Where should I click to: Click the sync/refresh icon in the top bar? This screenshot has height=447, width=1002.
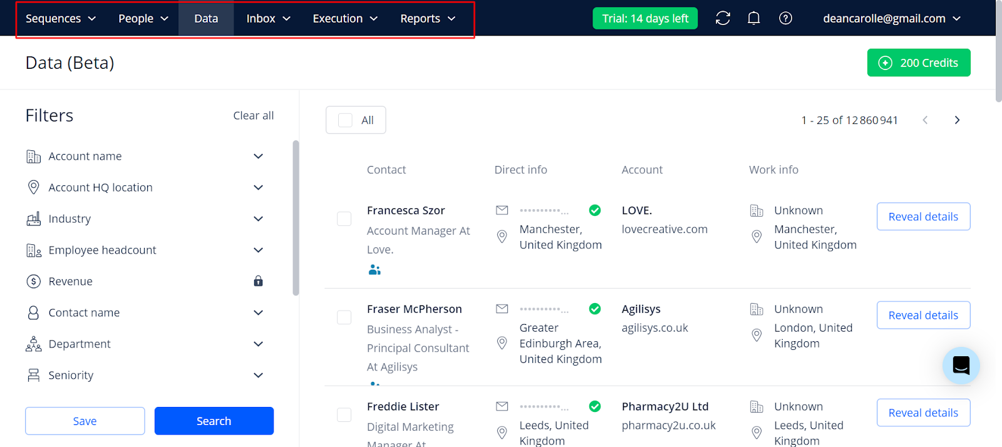coord(723,18)
